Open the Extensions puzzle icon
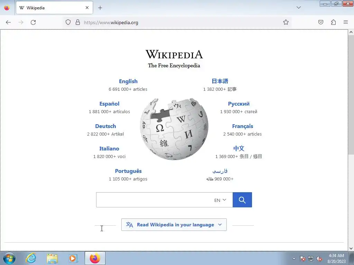 333,22
